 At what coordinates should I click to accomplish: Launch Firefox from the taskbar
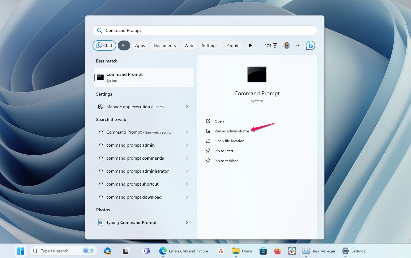click(277, 251)
